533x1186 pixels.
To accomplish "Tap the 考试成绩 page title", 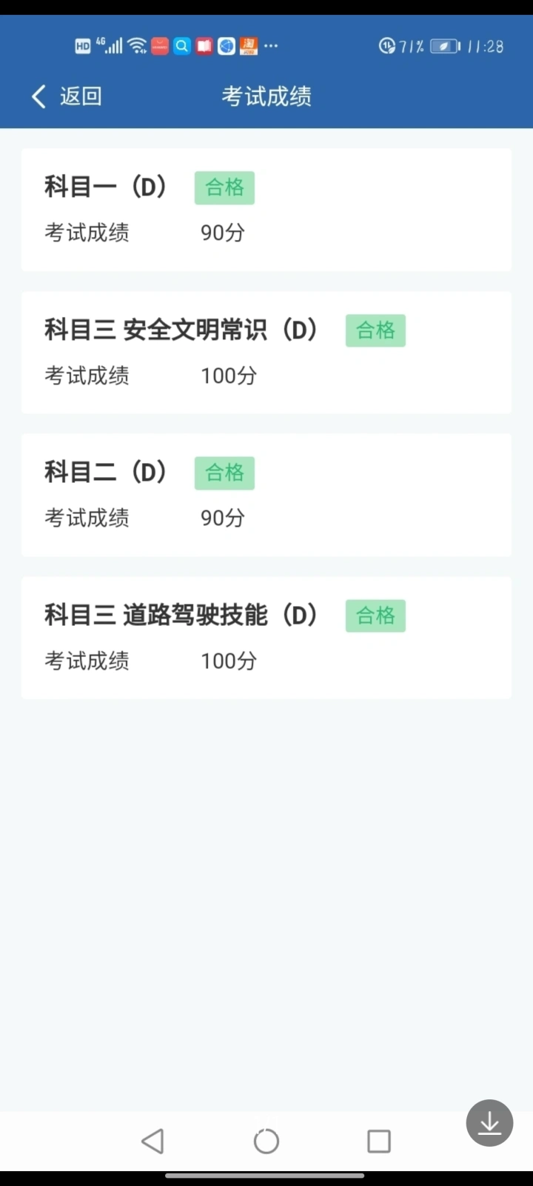I will coord(266,96).
